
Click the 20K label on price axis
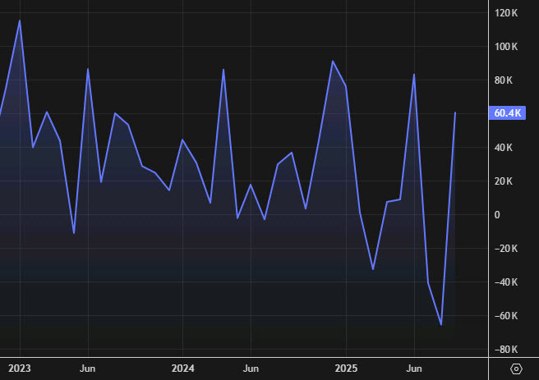[x=507, y=181]
